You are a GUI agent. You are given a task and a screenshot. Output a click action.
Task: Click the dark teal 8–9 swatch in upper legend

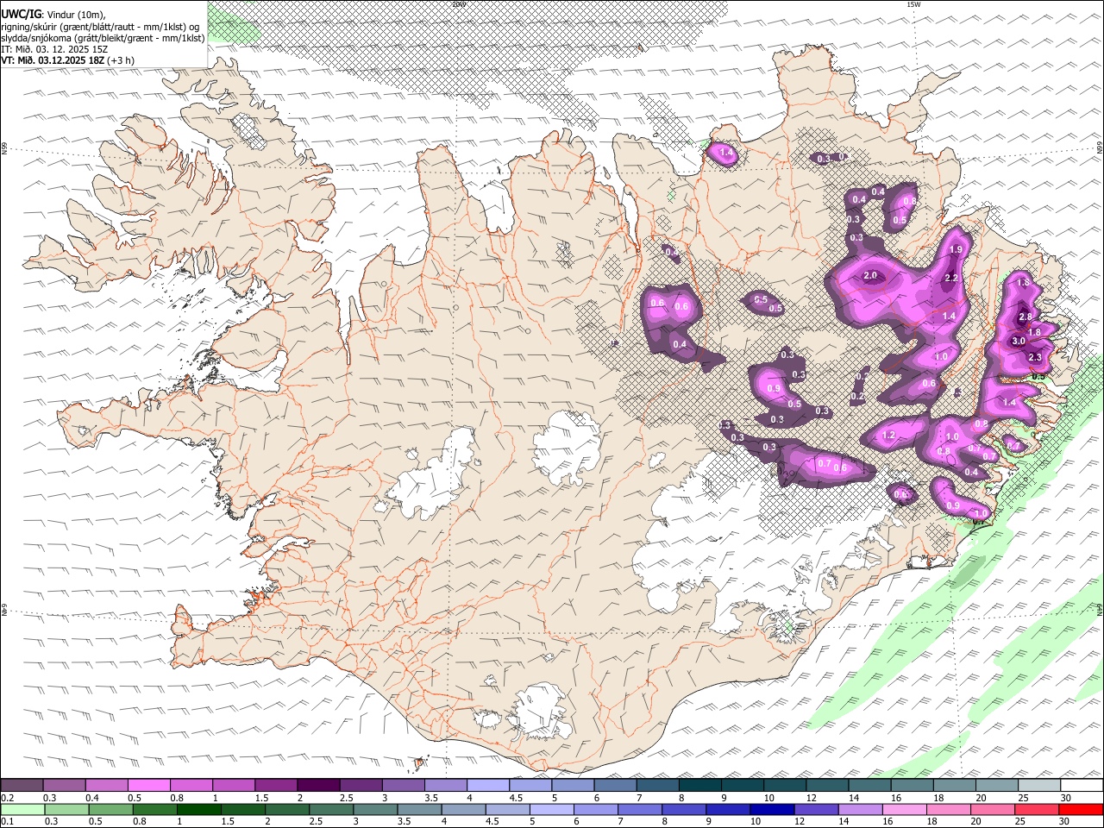(699, 786)
